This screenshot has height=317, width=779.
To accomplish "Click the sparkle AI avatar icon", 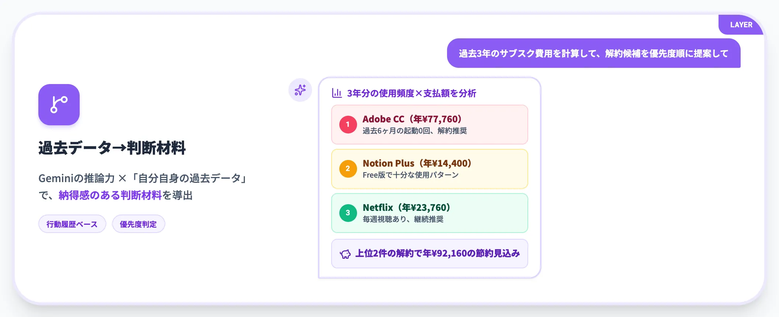I will pyautogui.click(x=300, y=90).
